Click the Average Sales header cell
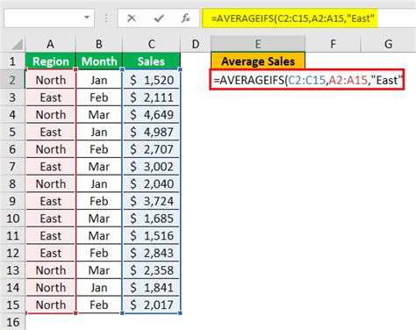This screenshot has width=416, height=330. 258,61
